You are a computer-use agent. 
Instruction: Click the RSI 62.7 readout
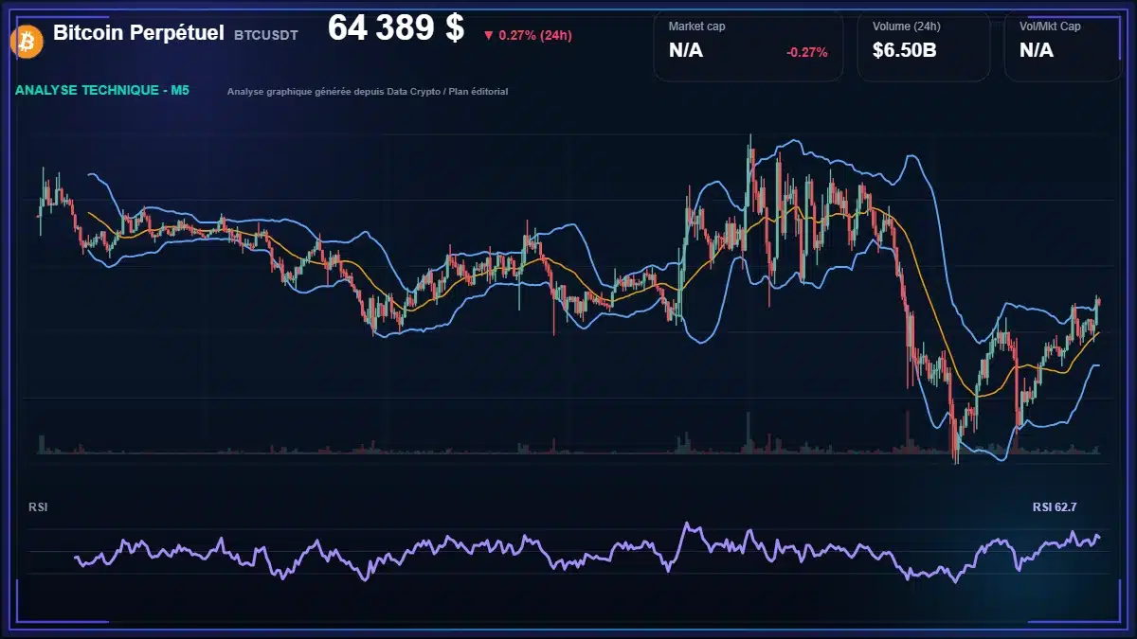coord(1055,507)
